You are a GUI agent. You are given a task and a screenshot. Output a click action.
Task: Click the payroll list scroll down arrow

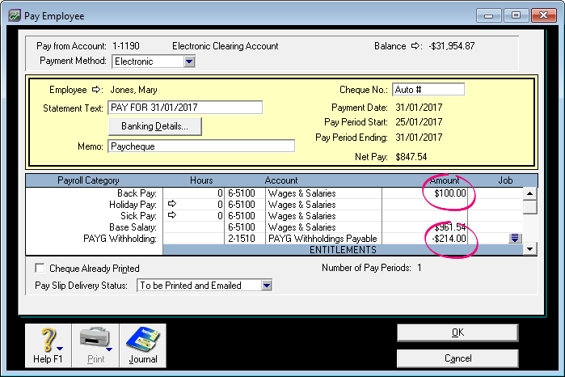coord(530,249)
